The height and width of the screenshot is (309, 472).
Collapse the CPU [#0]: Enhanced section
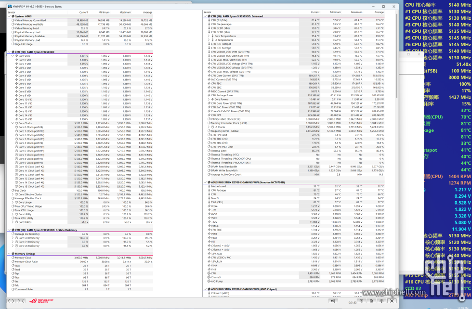205,16
